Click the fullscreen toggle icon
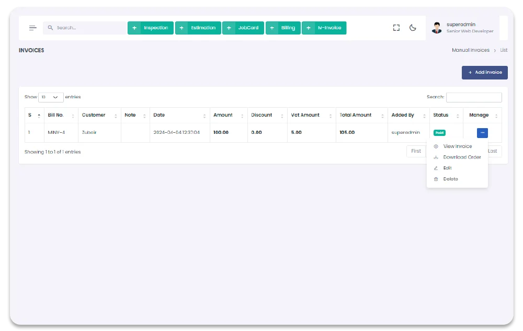The image size is (523, 331). 396,28
